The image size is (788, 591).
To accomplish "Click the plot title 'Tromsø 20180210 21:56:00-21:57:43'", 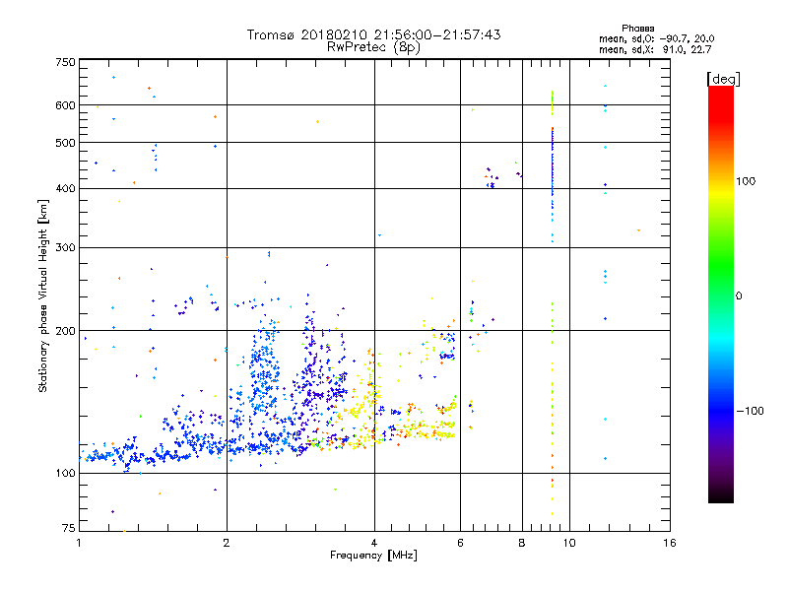I will click(x=374, y=34).
